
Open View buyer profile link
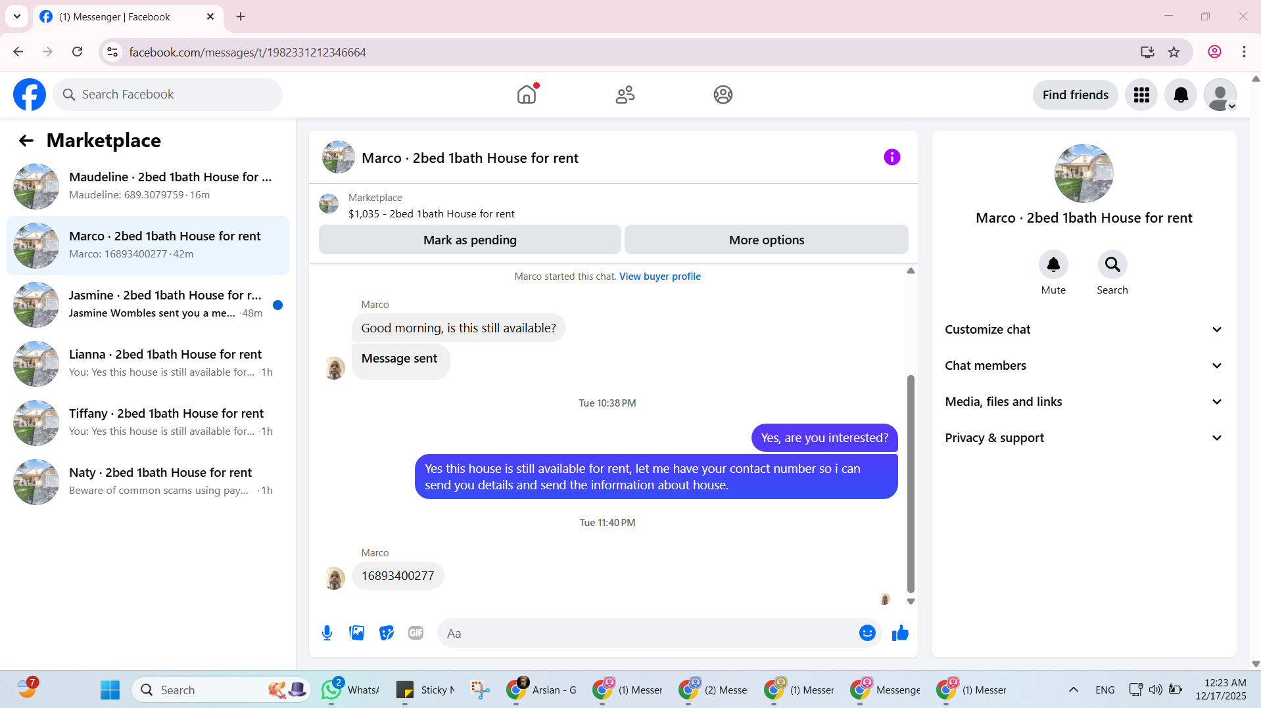pyautogui.click(x=660, y=277)
